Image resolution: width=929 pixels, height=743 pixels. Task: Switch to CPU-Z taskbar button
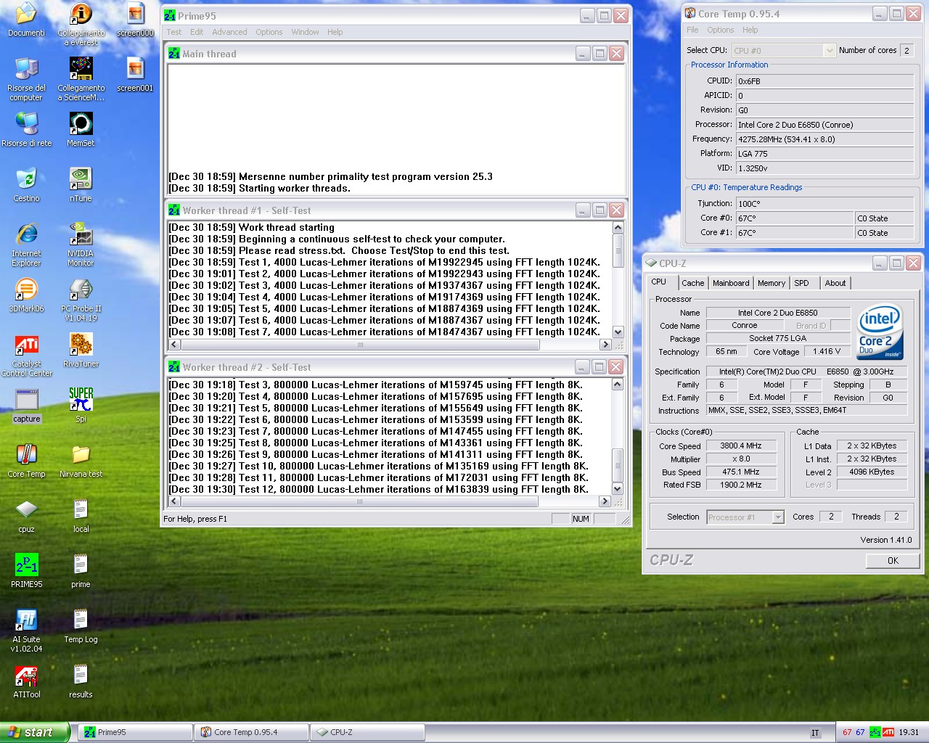coord(367,732)
